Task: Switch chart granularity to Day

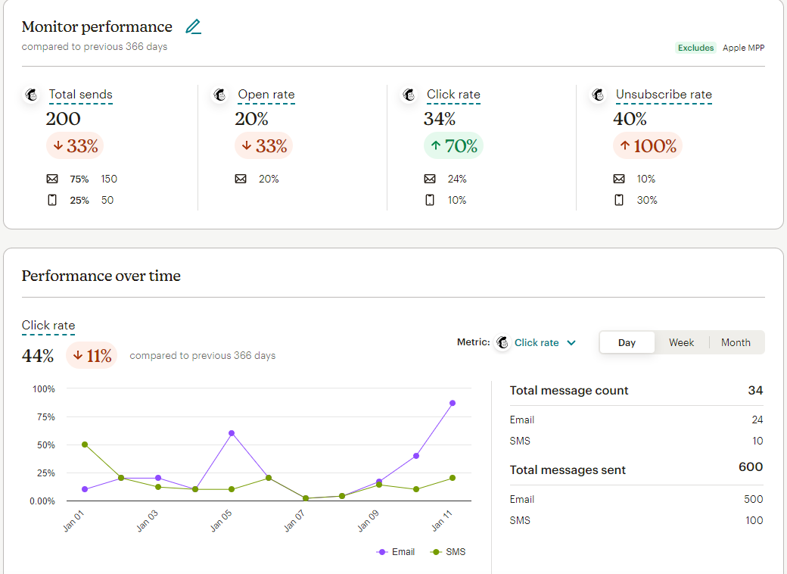Action: coord(627,342)
